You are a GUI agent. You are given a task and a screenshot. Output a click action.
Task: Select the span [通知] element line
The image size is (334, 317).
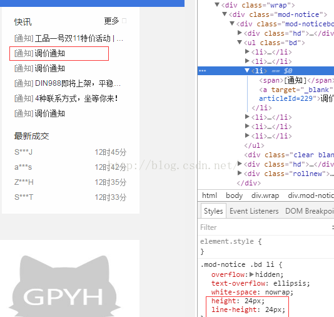point(296,80)
